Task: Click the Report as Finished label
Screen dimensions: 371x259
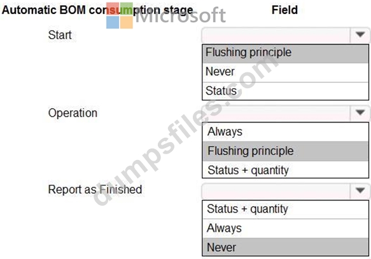Action: coord(95,190)
